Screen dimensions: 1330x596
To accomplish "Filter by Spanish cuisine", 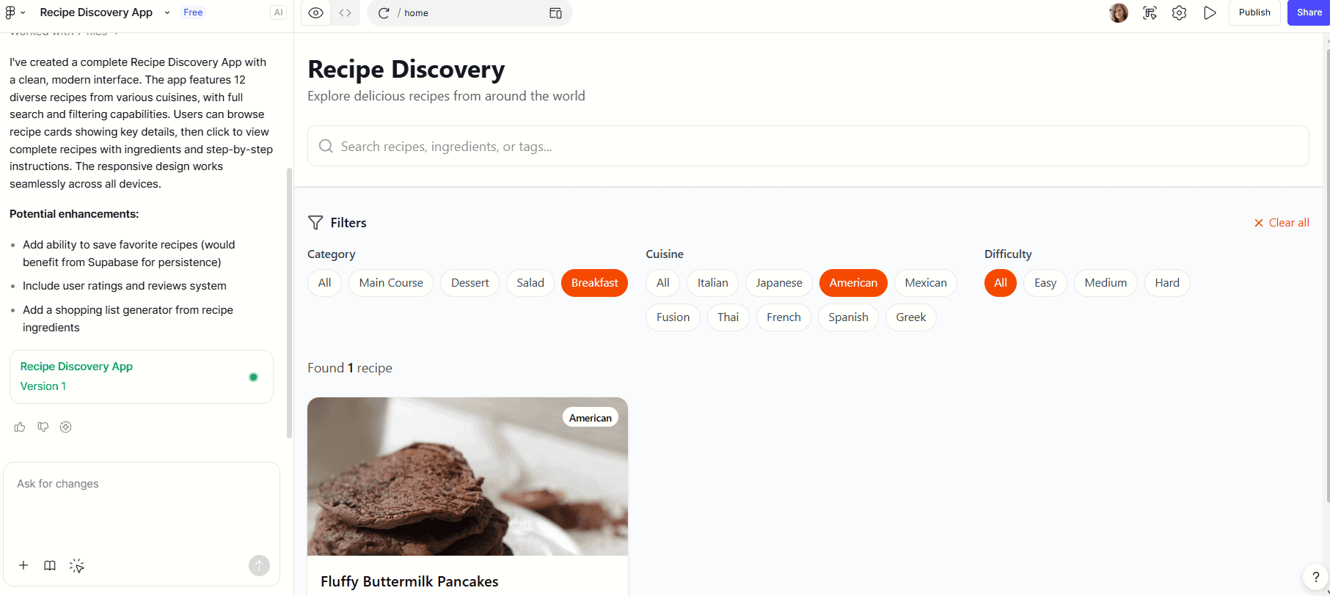I will click(848, 317).
